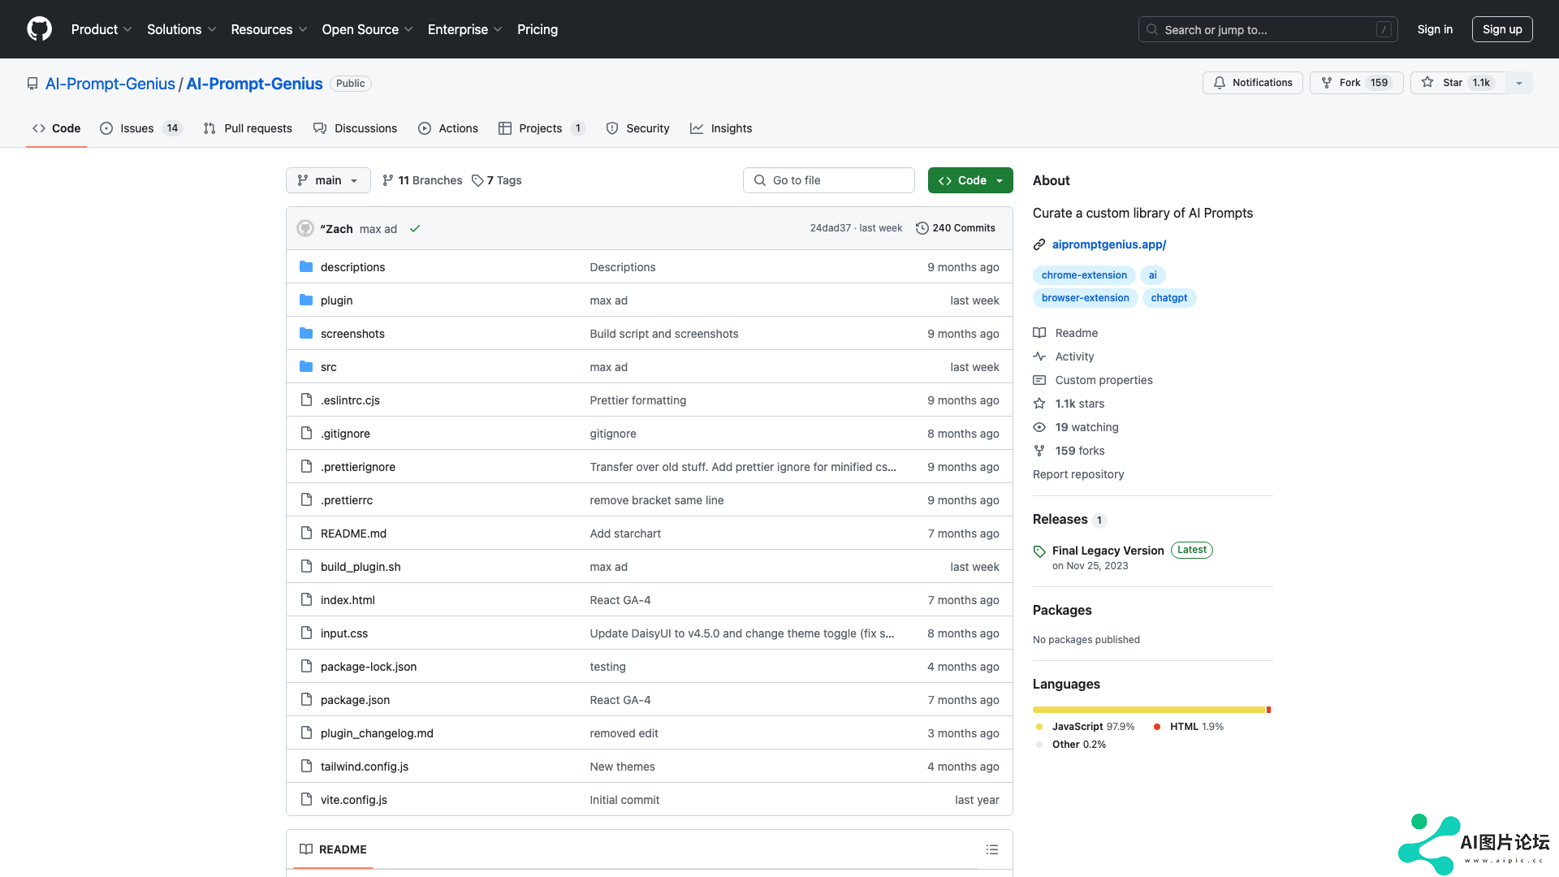Open index.html file icon
The width and height of the screenshot is (1559, 877).
306,600
